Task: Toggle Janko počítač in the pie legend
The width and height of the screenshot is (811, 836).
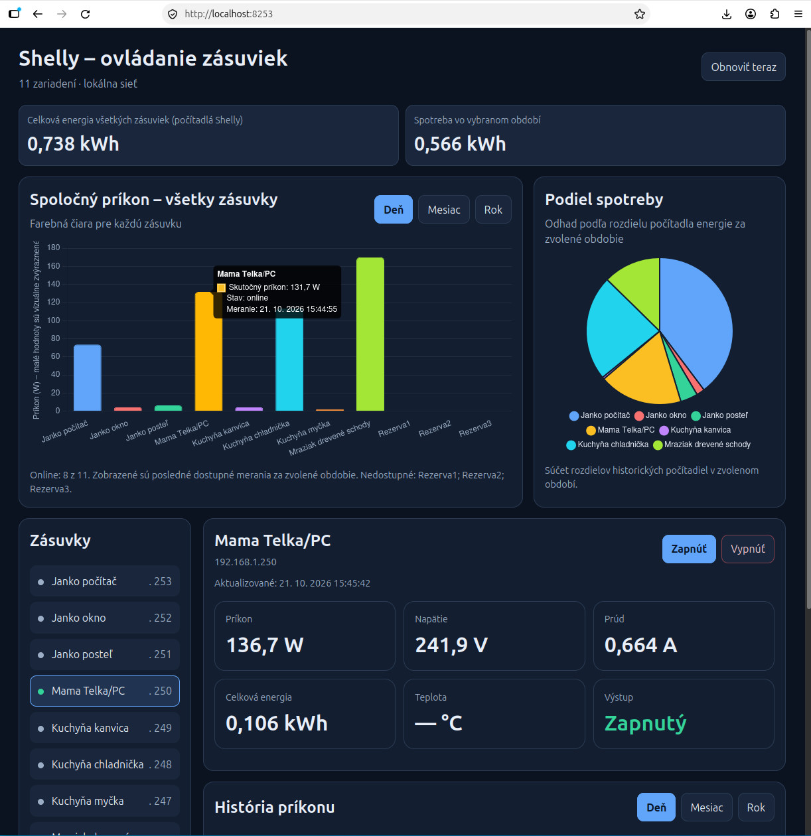Action: pyautogui.click(x=600, y=415)
